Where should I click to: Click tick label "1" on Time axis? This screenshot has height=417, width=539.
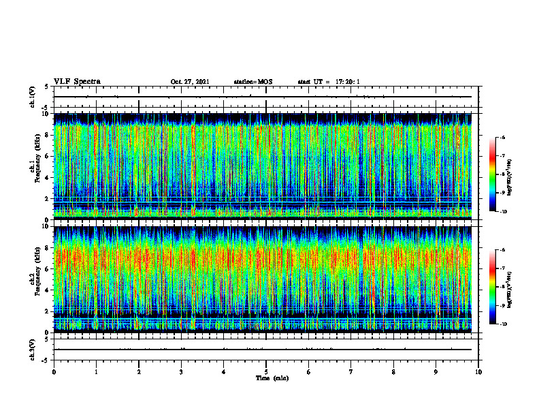[x=96, y=372]
